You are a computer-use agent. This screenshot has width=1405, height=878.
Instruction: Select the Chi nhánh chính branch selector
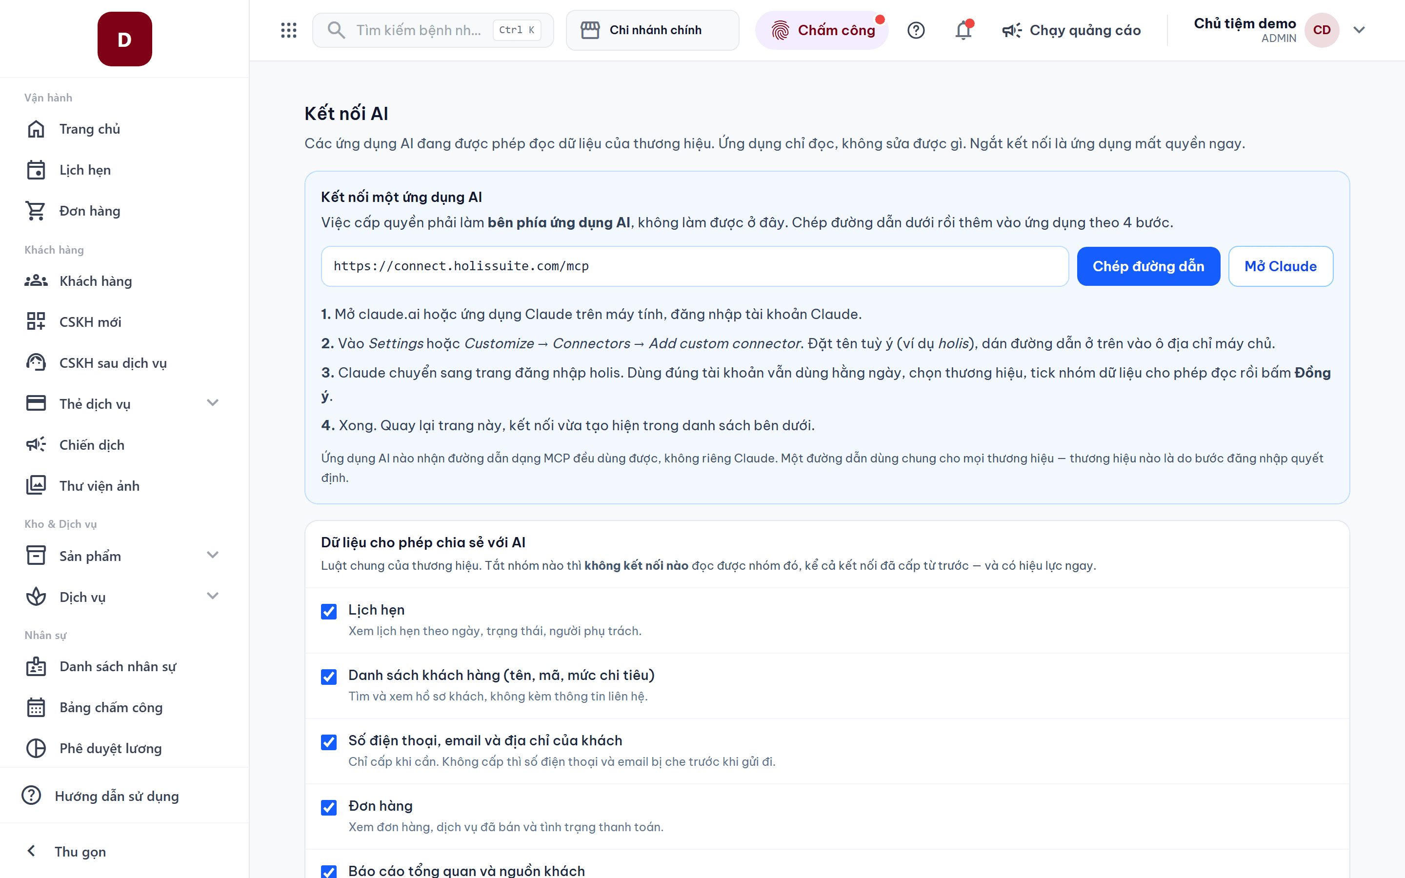pyautogui.click(x=652, y=30)
